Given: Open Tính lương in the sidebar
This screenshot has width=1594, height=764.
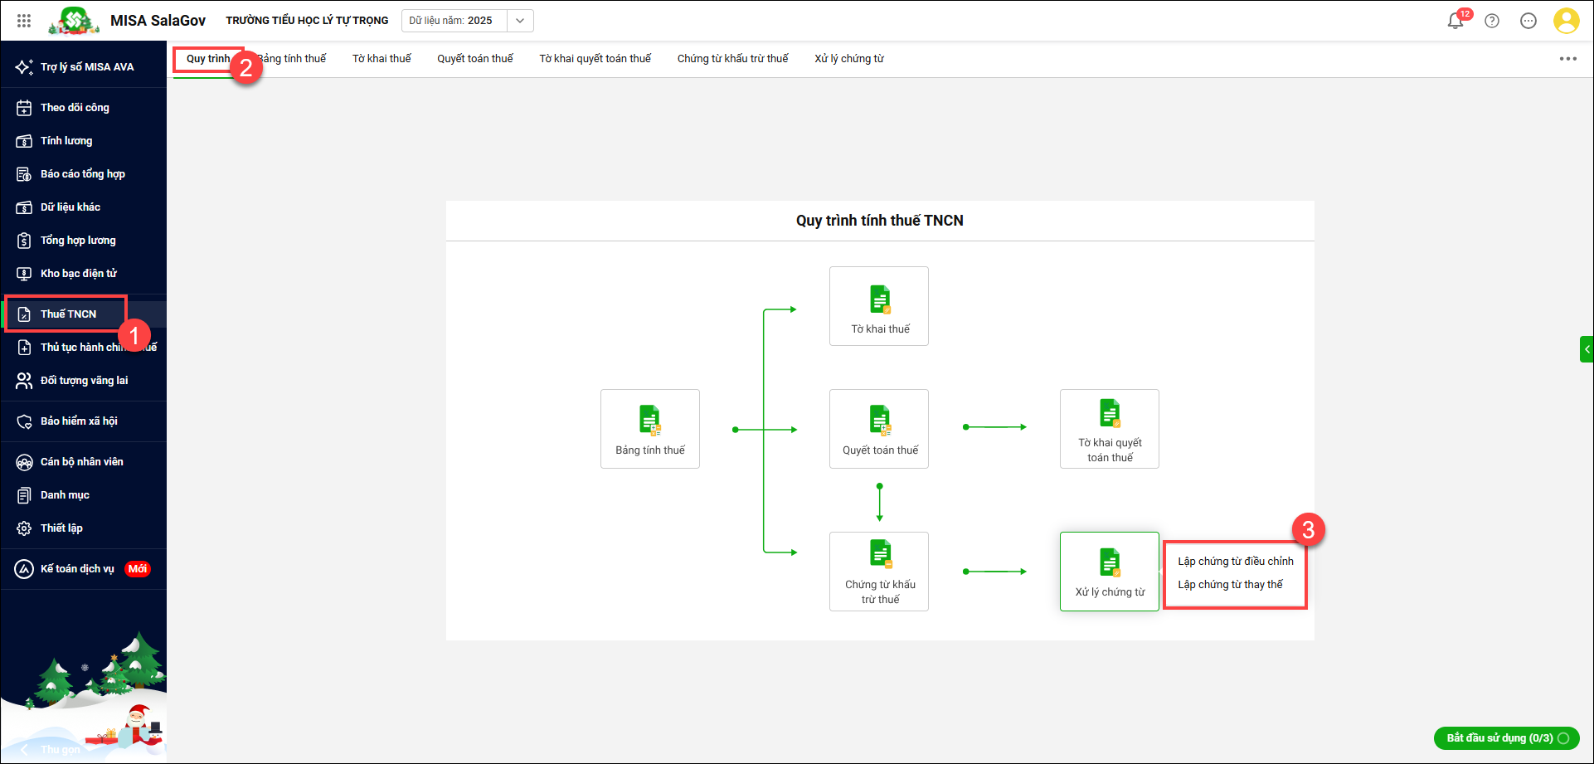Looking at the screenshot, I should 66,141.
